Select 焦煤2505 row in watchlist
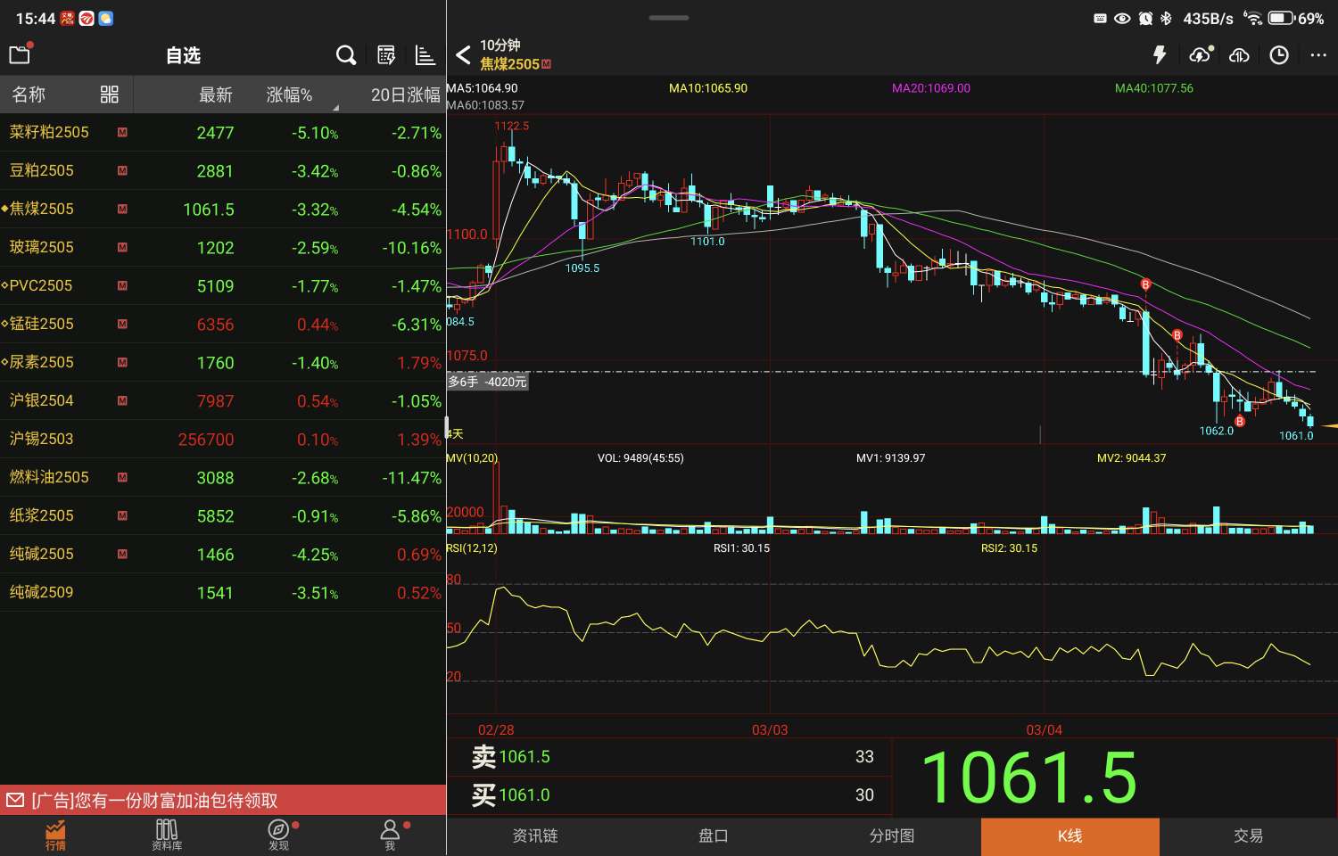The width and height of the screenshot is (1338, 856). pyautogui.click(x=223, y=209)
